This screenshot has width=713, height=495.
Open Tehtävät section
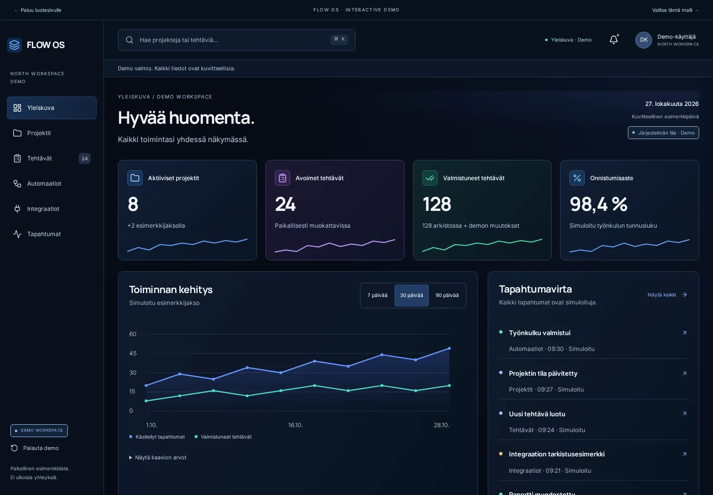coord(51,158)
